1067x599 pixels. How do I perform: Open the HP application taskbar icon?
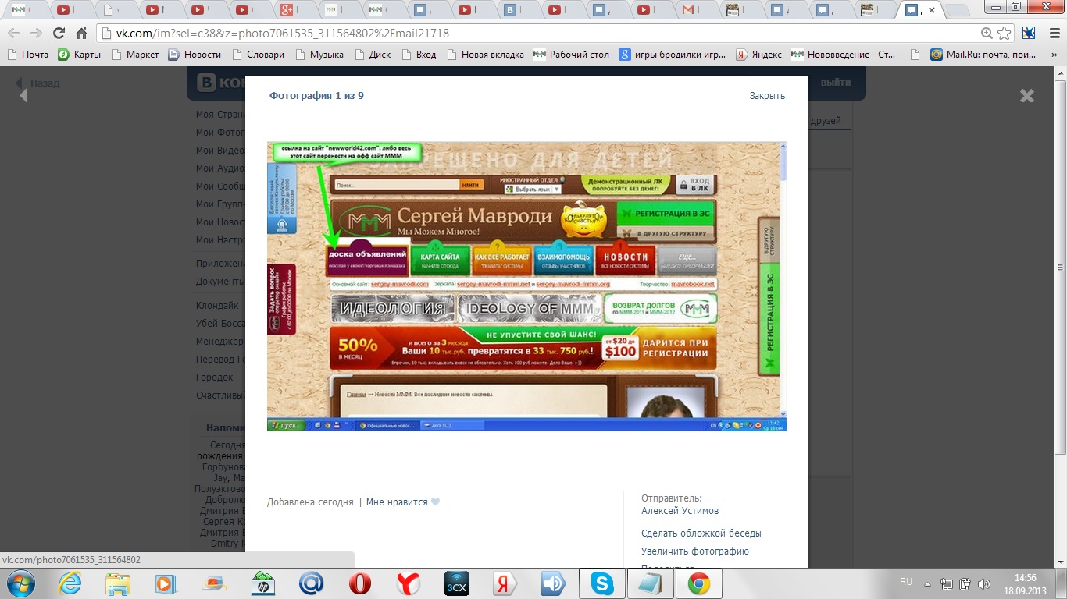(x=263, y=583)
